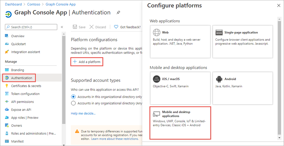Click the sidebar Search (Ctrl+/) field
The height and width of the screenshot is (146, 284).
pyautogui.click(x=31, y=27)
